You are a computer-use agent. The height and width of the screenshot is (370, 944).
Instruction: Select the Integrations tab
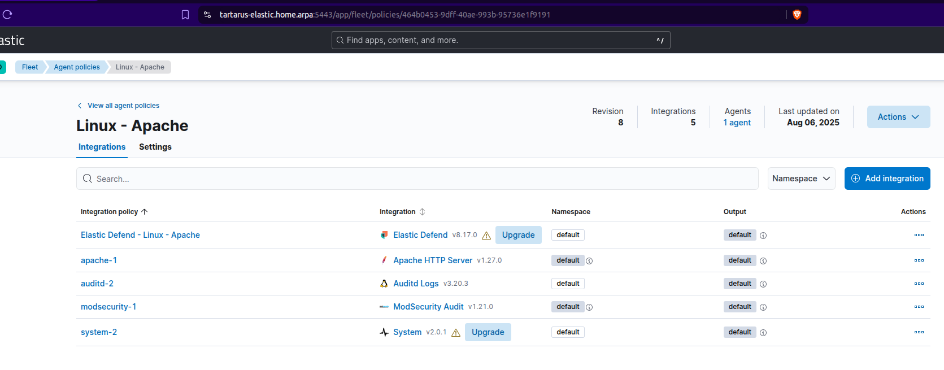[102, 147]
